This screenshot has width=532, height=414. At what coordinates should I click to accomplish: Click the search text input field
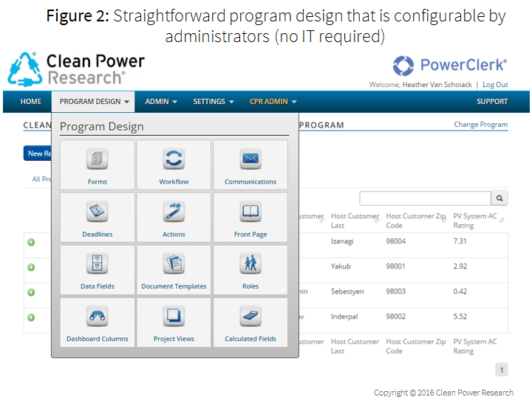point(425,199)
